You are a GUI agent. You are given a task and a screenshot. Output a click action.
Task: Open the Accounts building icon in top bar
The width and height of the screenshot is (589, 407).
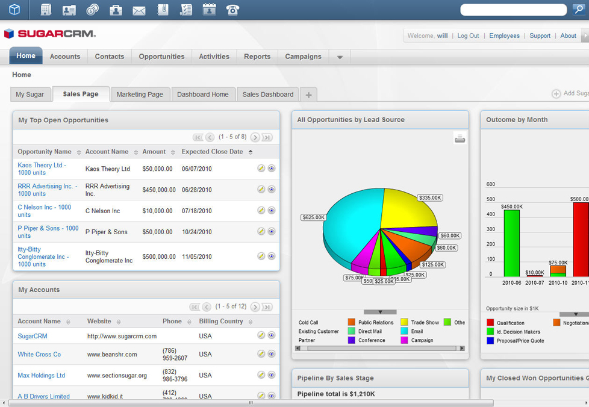pyautogui.click(x=46, y=10)
